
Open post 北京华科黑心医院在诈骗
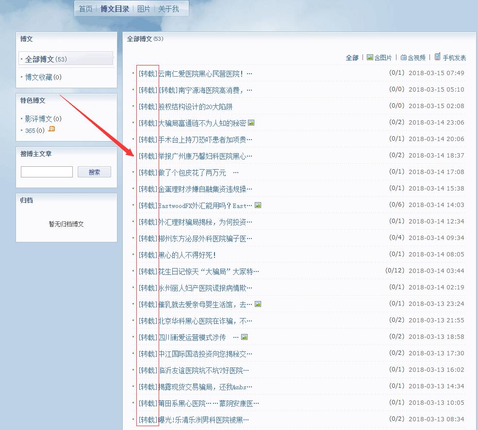[196, 320]
